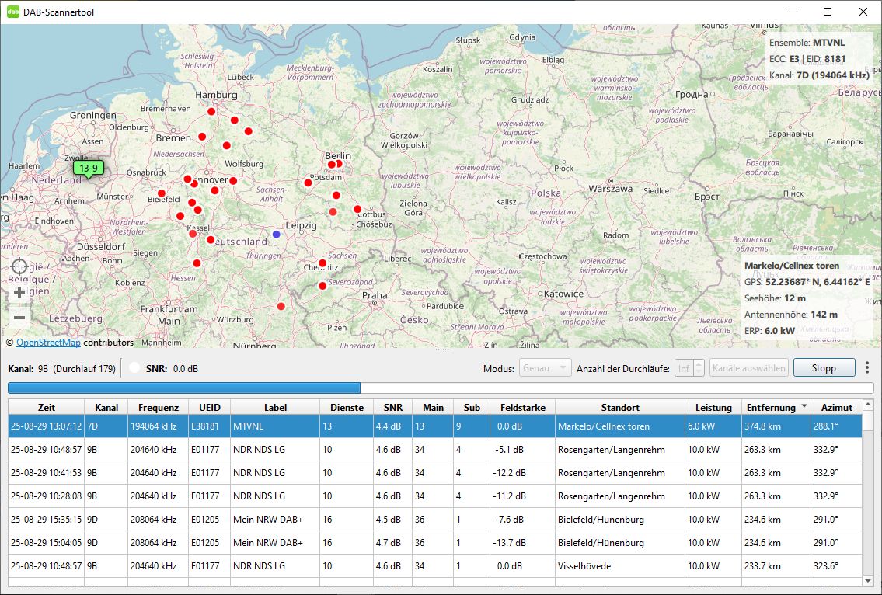
Task: Open the Modus dropdown showing Genau
Action: [545, 368]
